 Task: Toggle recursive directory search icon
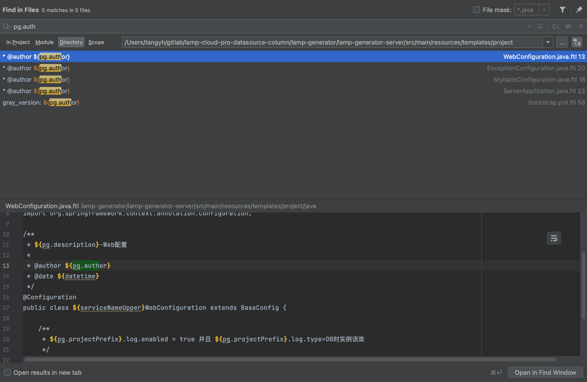coord(576,42)
